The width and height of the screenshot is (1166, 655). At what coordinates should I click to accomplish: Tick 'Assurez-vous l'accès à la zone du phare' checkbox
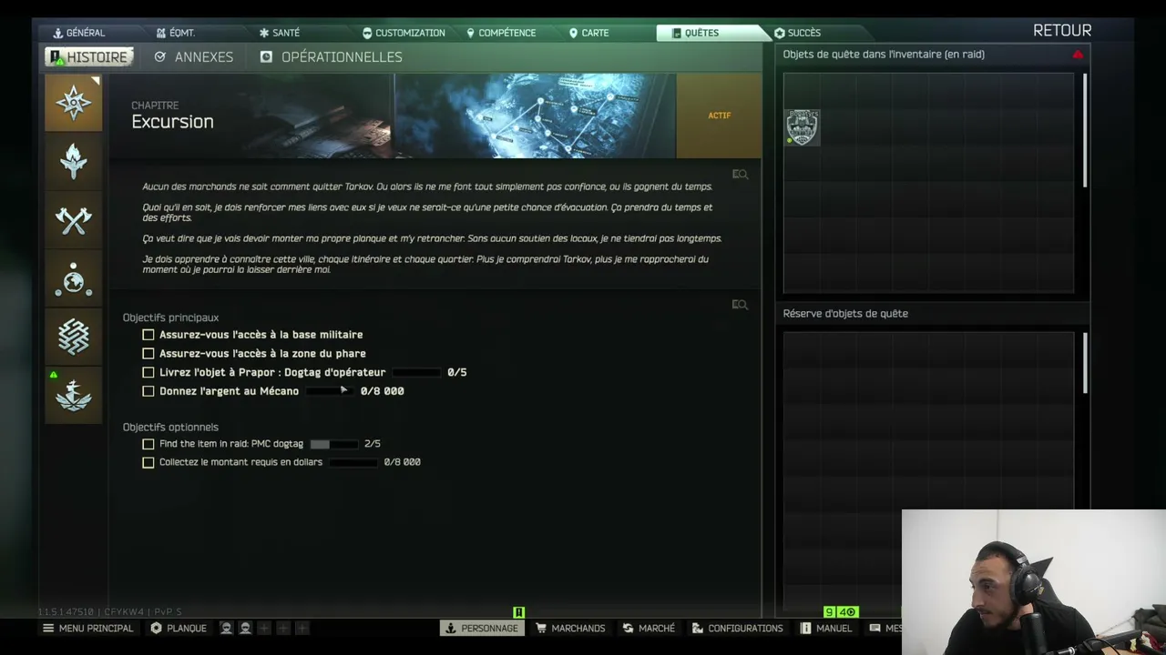(x=148, y=353)
